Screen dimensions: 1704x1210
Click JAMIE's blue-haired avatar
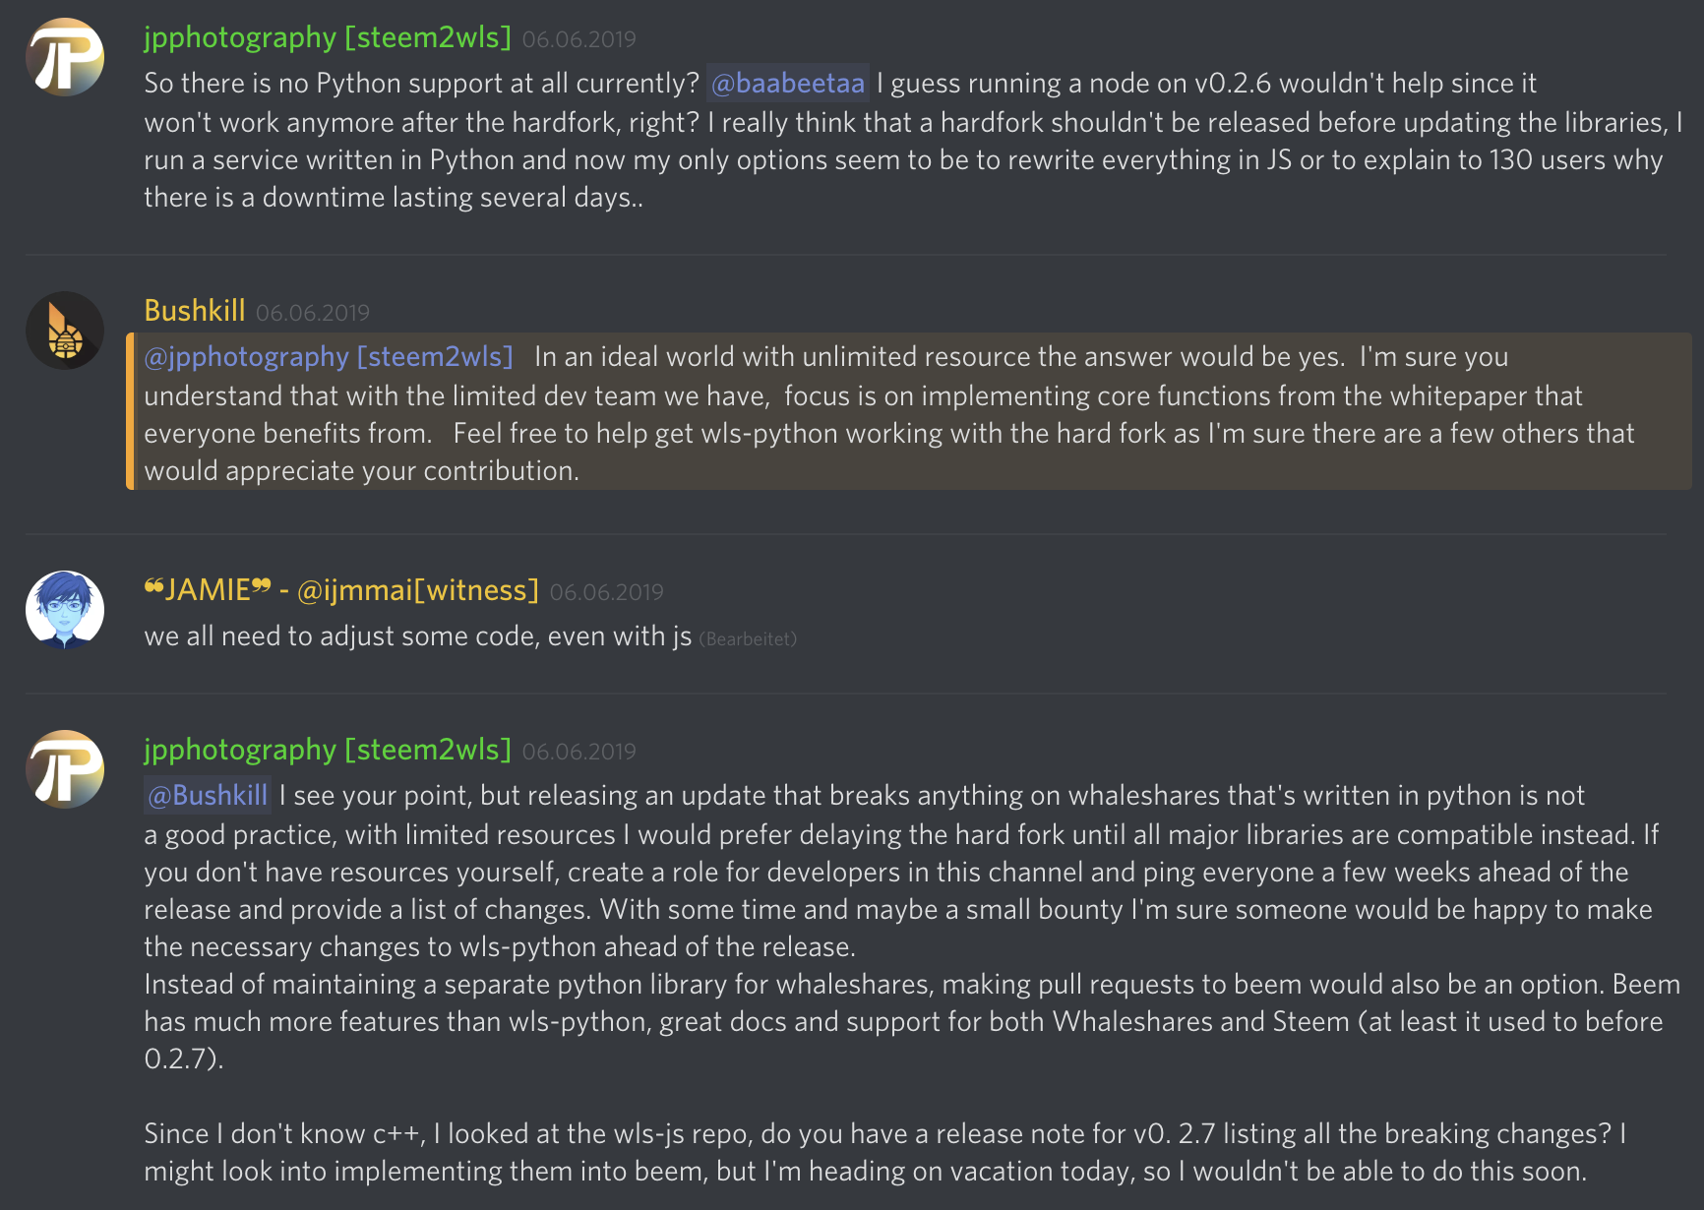click(x=65, y=610)
